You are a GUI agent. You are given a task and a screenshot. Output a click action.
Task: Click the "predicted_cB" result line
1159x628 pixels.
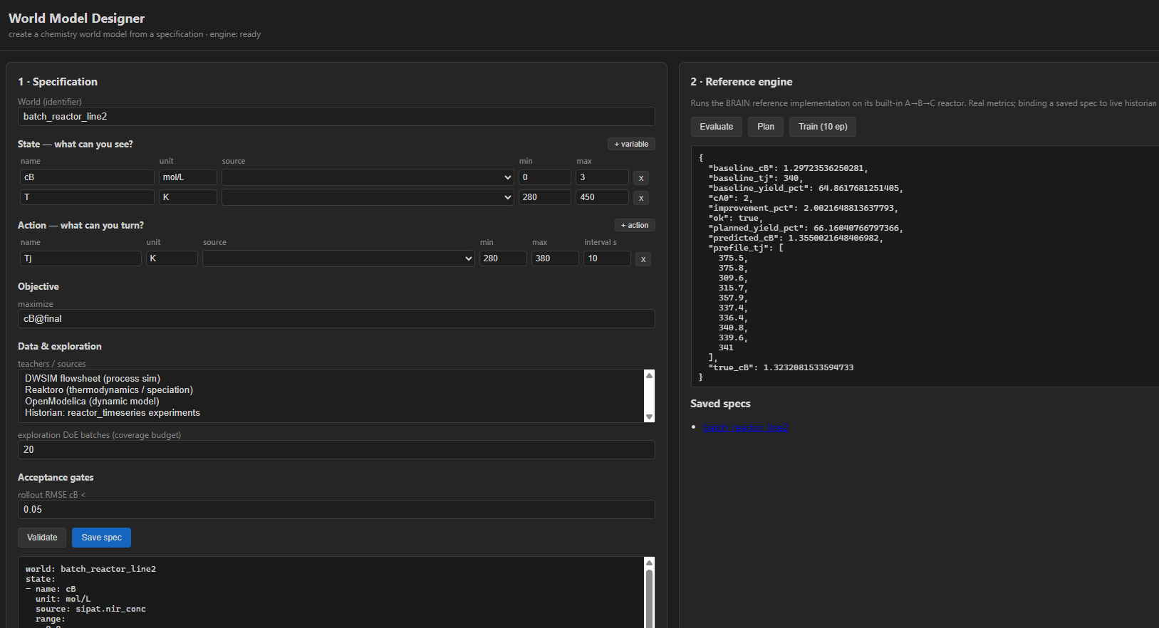[x=796, y=239]
